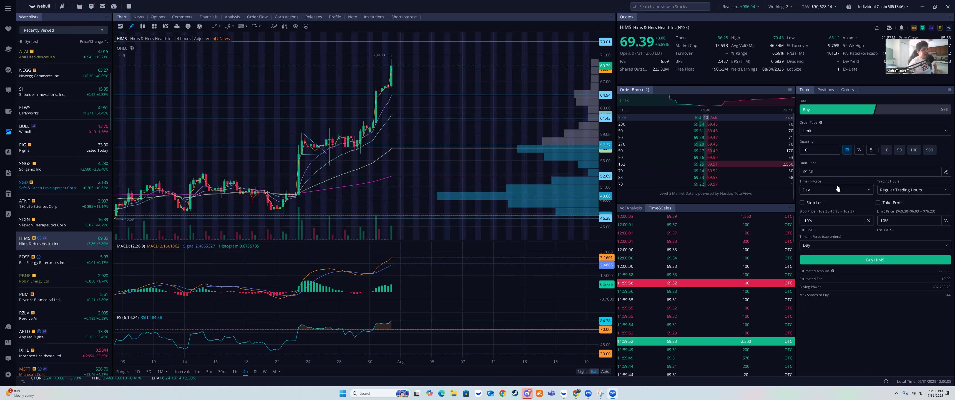The width and height of the screenshot is (955, 400).
Task: Click the Limit Price input field
Action: (870, 172)
